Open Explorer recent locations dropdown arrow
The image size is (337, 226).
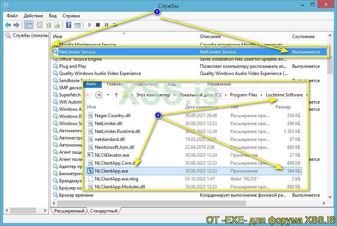[x=108, y=95]
